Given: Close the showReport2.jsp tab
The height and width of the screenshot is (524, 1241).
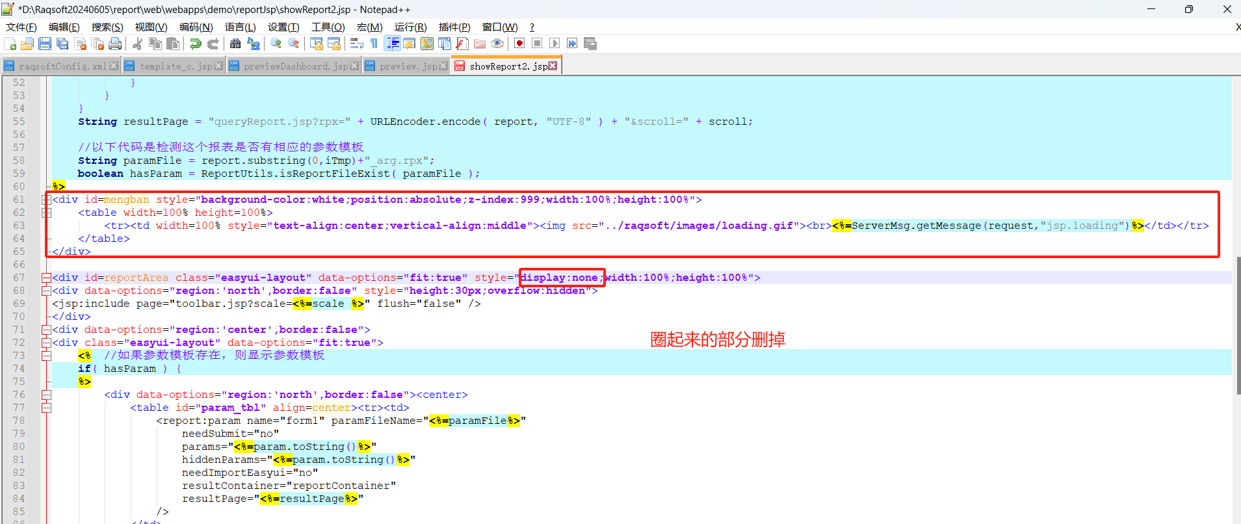Looking at the screenshot, I should coord(553,66).
